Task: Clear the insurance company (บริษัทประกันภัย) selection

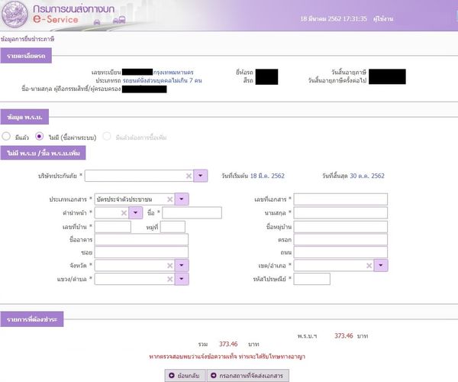Action: (189, 176)
